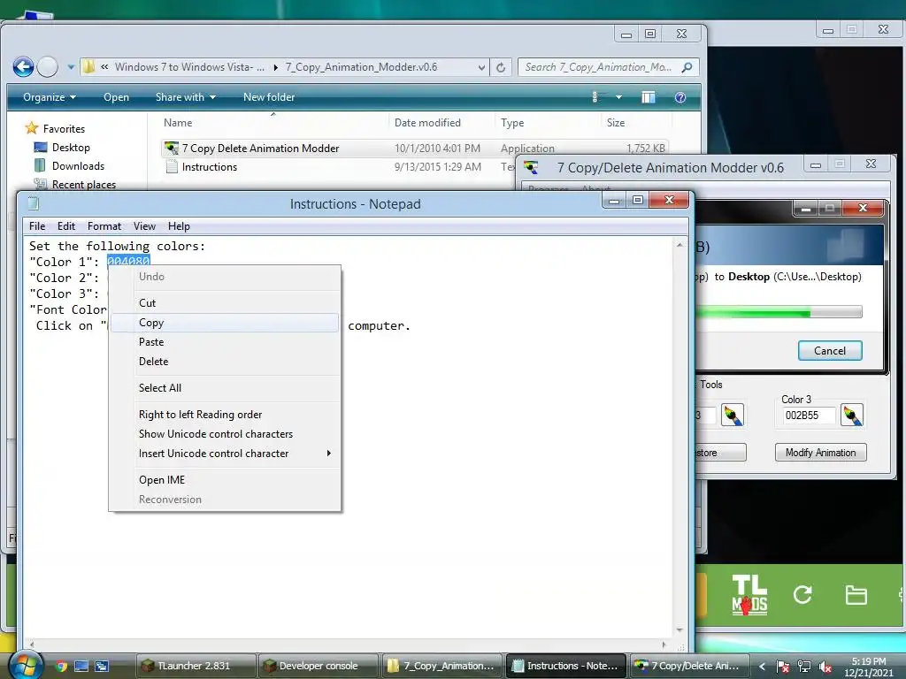Image resolution: width=906 pixels, height=679 pixels.
Task: Sort files by the Name column header
Action: click(178, 122)
